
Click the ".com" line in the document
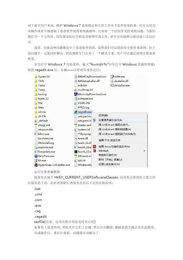click(x=38, y=200)
